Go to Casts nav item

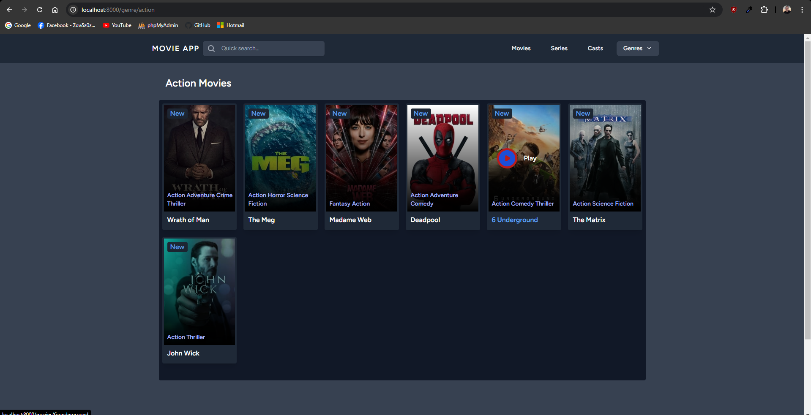click(595, 49)
